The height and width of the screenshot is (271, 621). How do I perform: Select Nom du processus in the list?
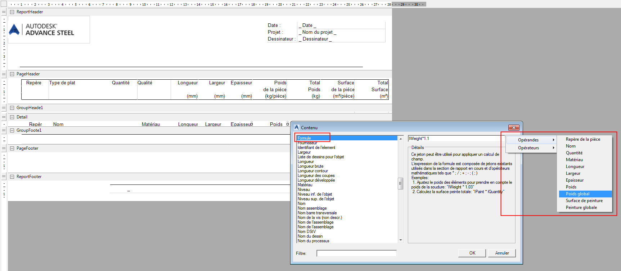347,241
